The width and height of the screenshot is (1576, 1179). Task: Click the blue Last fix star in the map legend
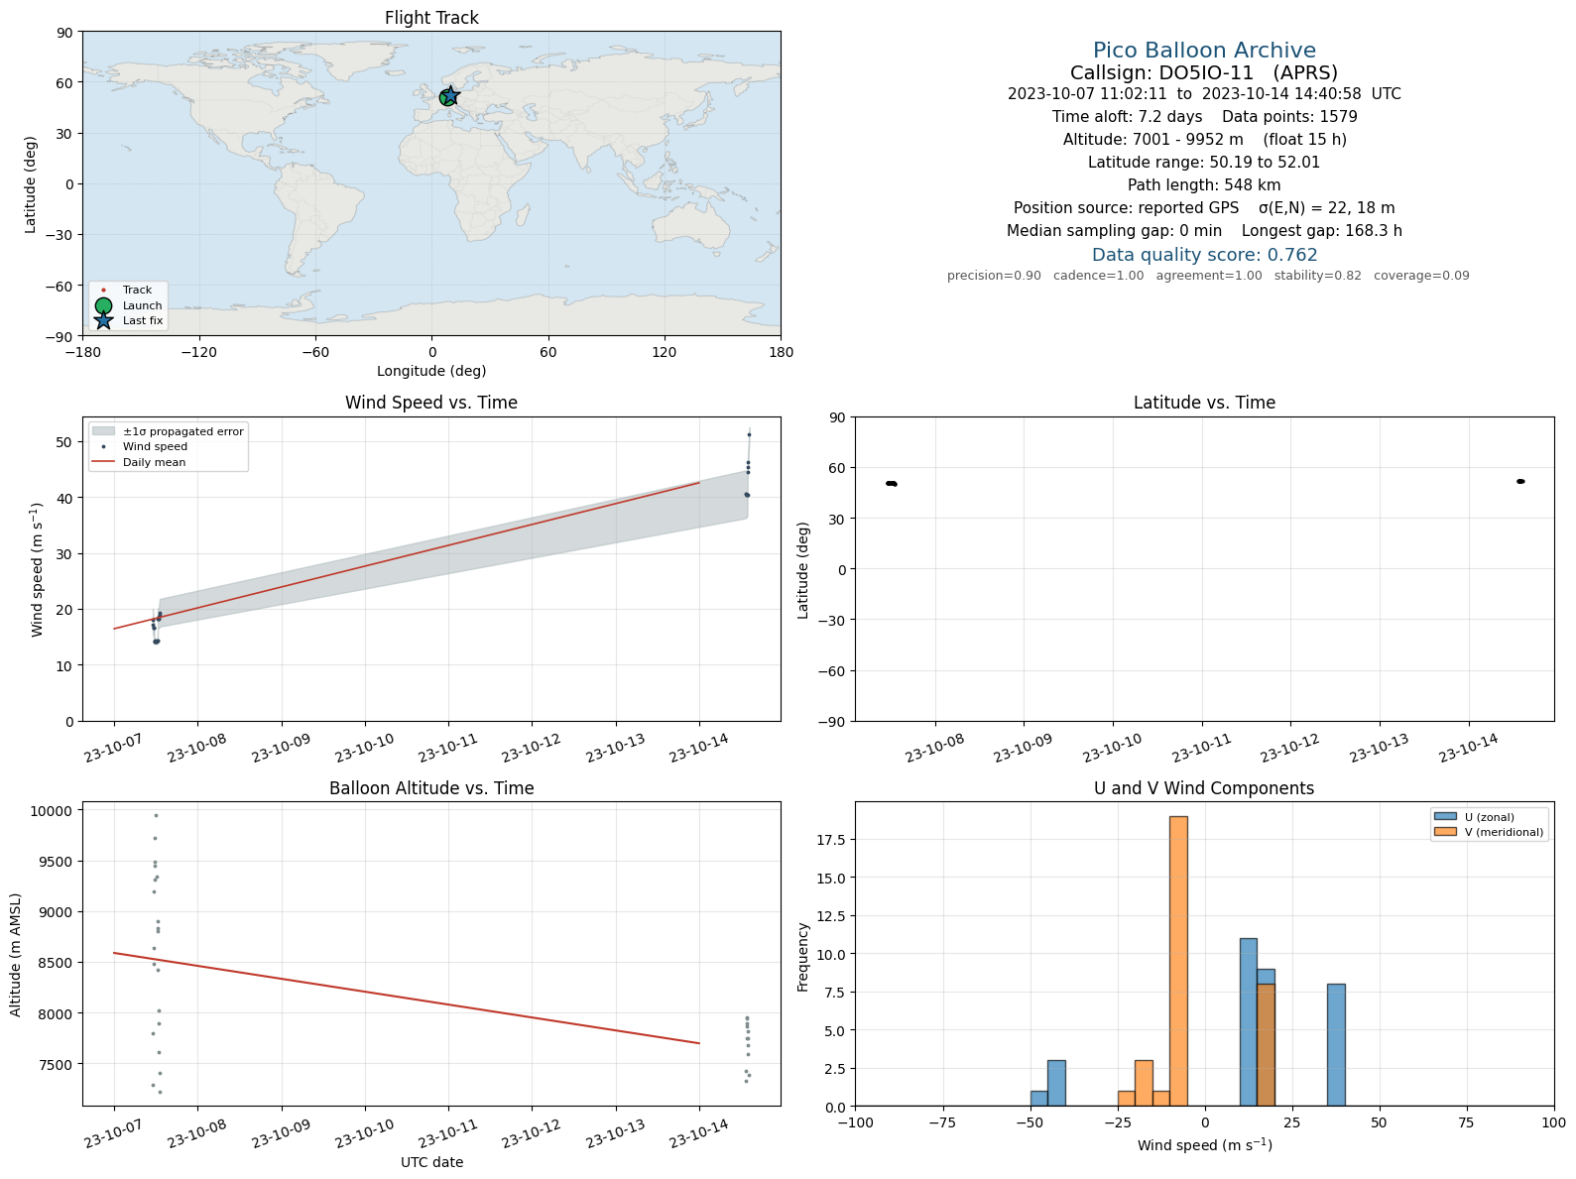point(103,320)
